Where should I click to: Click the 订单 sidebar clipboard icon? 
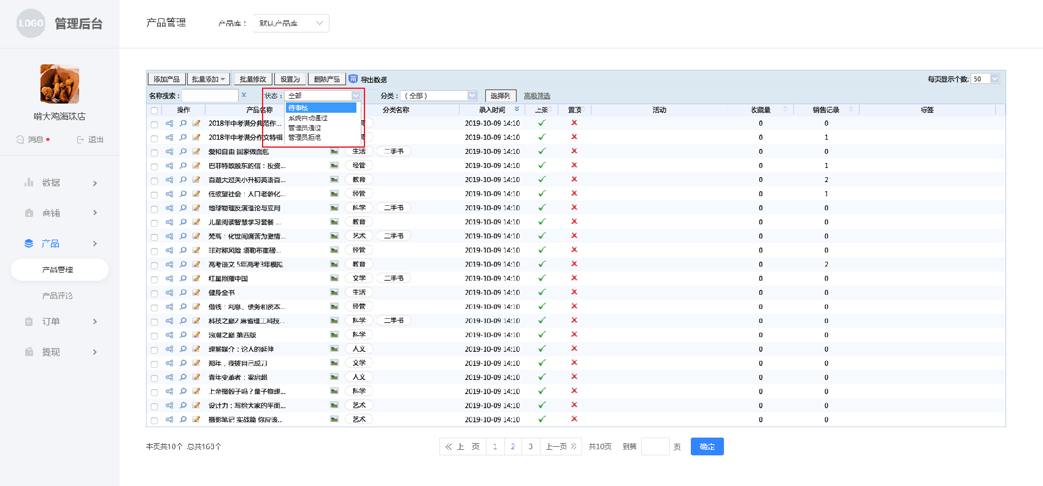[29, 321]
